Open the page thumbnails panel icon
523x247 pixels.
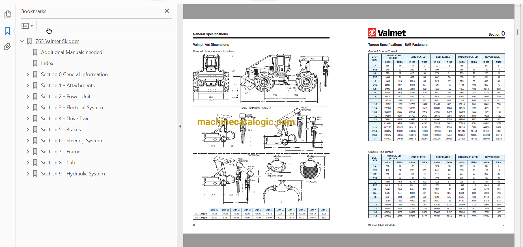(x=8, y=14)
